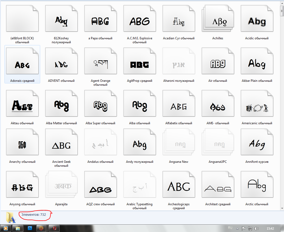The width and height of the screenshot is (284, 232).
Task: Pick the ADVENT обычный font icon
Action: pos(61,61)
